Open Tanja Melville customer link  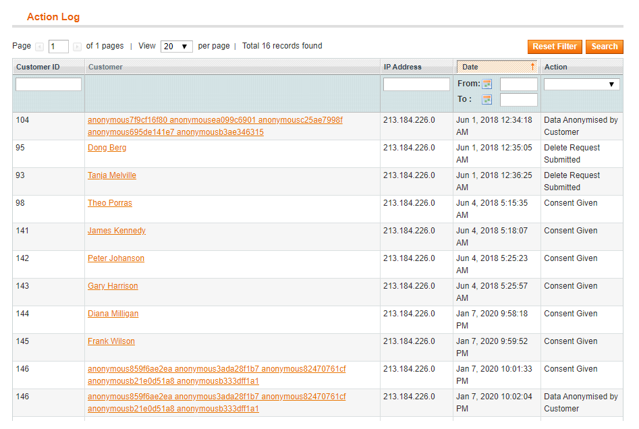[112, 175]
